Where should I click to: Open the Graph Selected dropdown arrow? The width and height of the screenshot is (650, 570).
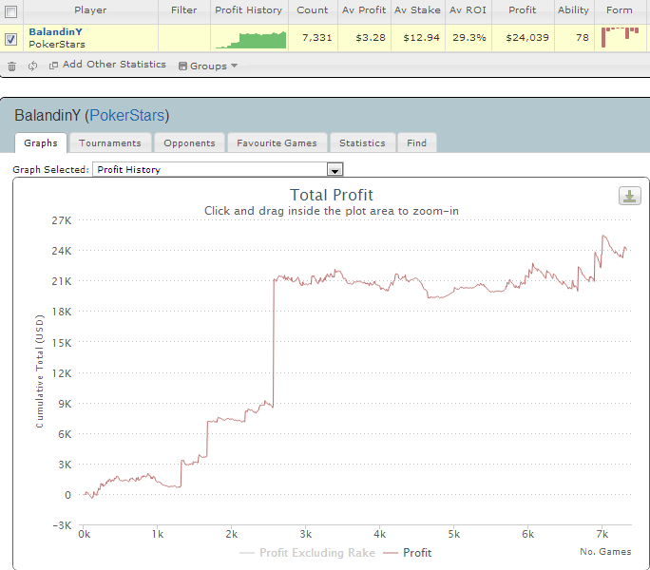click(335, 169)
